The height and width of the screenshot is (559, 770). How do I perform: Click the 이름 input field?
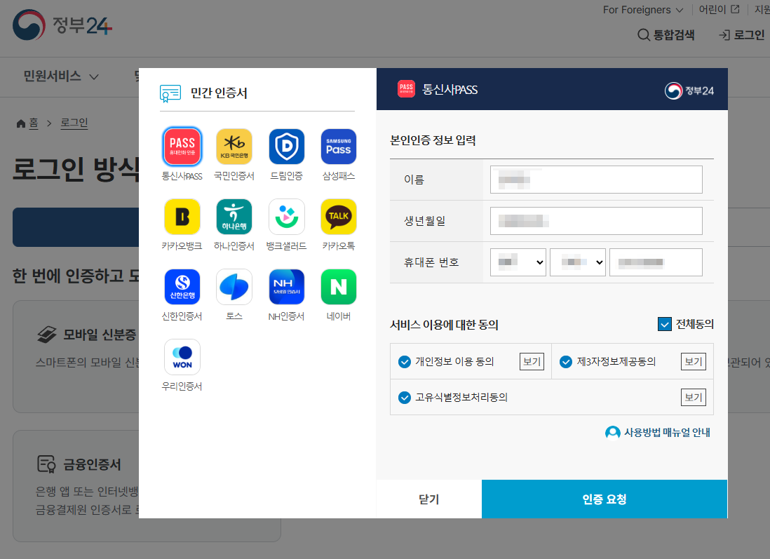pyautogui.click(x=596, y=180)
